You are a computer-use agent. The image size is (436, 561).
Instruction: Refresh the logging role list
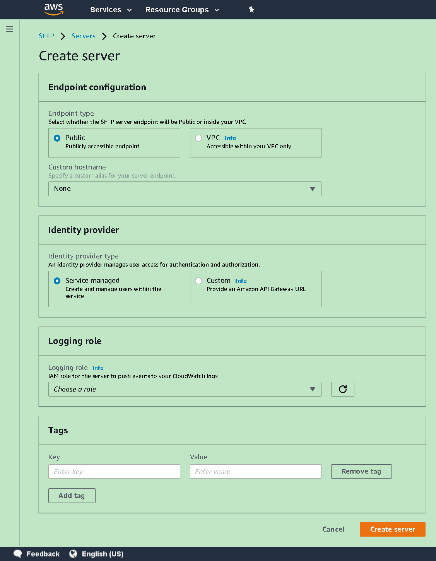[342, 389]
